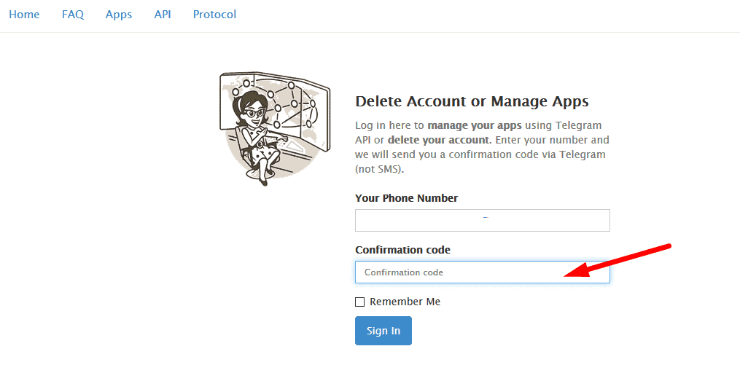The height and width of the screenshot is (373, 740).
Task: Click into the Confirmation code field
Action: click(459, 272)
